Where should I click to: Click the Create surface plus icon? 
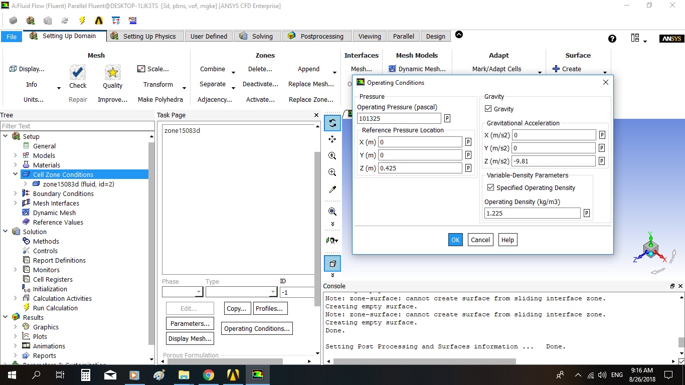coord(556,69)
